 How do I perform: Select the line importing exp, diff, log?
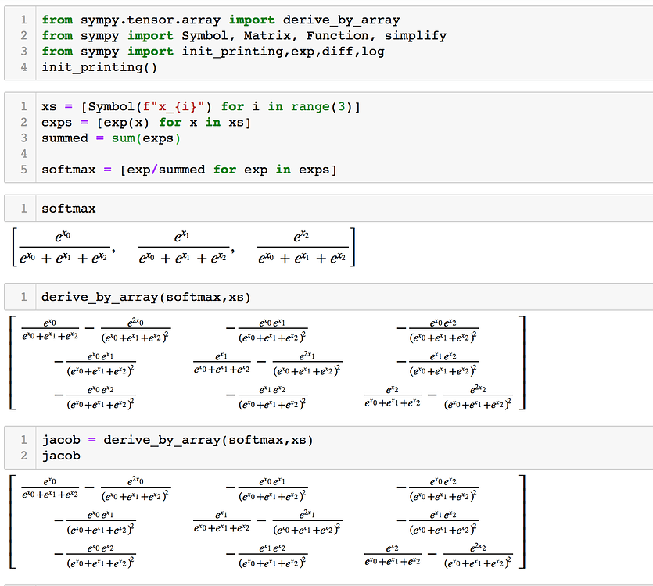213,52
